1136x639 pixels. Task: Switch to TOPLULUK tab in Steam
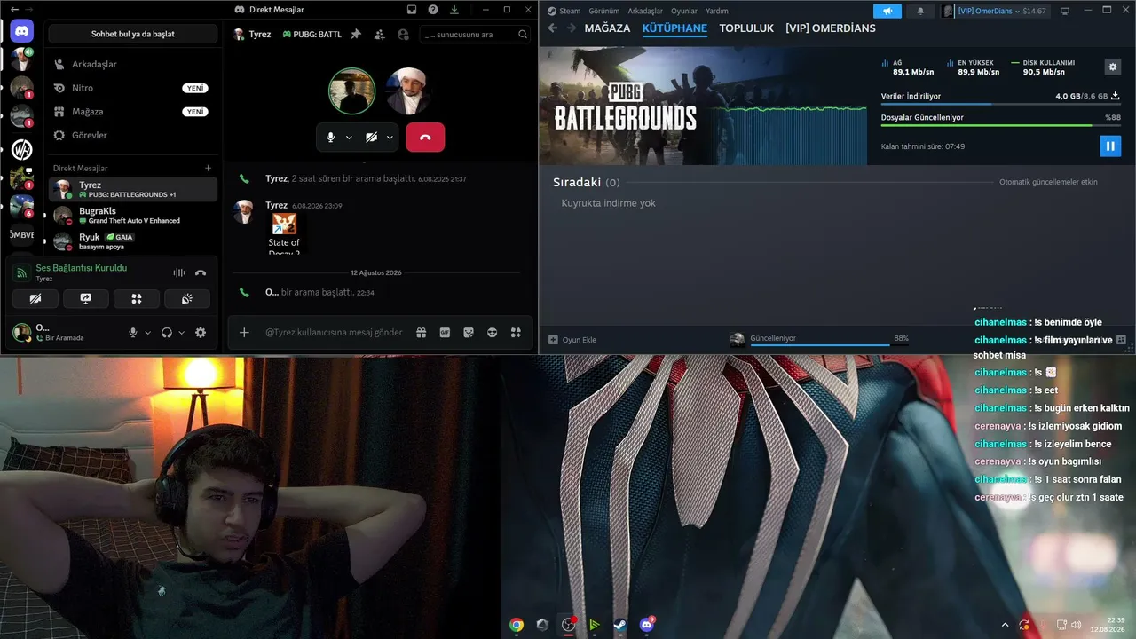pyautogui.click(x=746, y=28)
